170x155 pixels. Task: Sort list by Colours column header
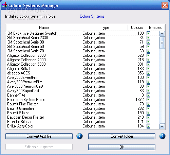(x=137, y=28)
